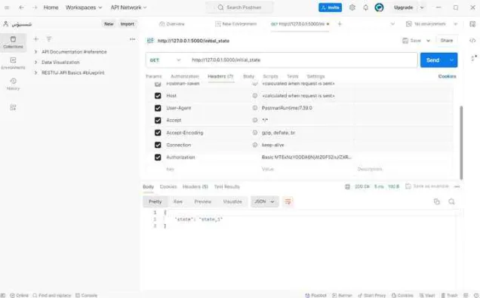
Task: Uncheck the User-Agent header checkbox
Action: 158,108
